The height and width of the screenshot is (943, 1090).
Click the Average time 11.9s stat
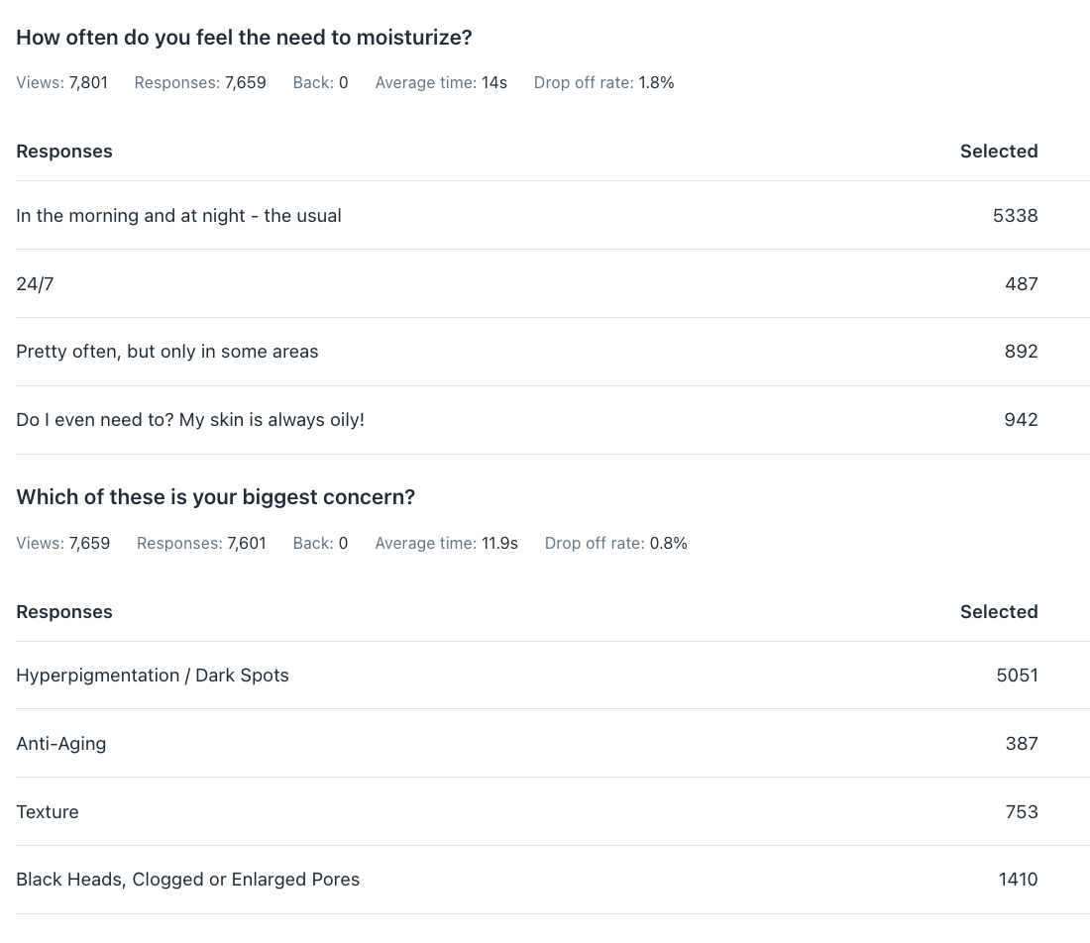446,544
